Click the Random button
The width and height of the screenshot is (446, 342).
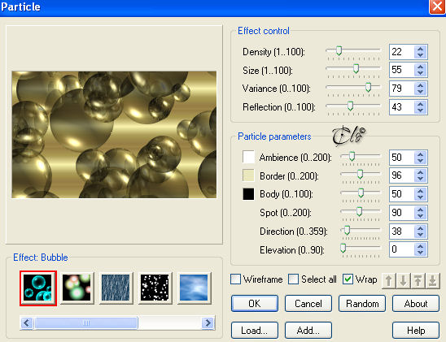point(362,304)
